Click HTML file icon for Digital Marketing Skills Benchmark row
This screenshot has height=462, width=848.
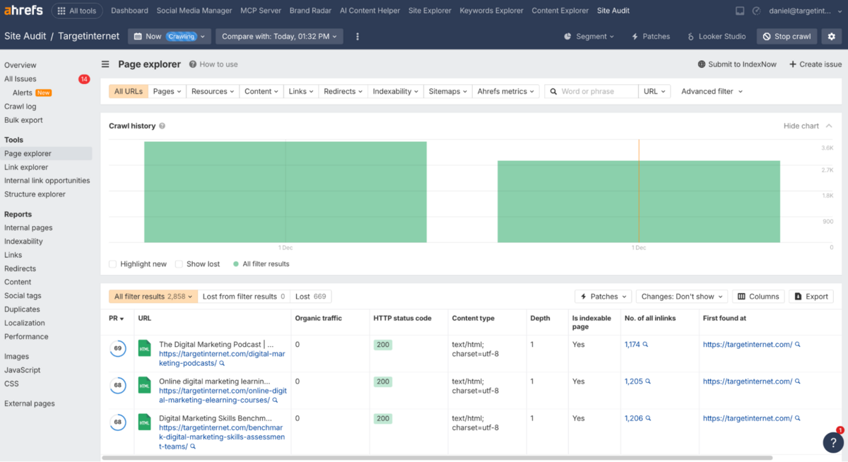144,422
